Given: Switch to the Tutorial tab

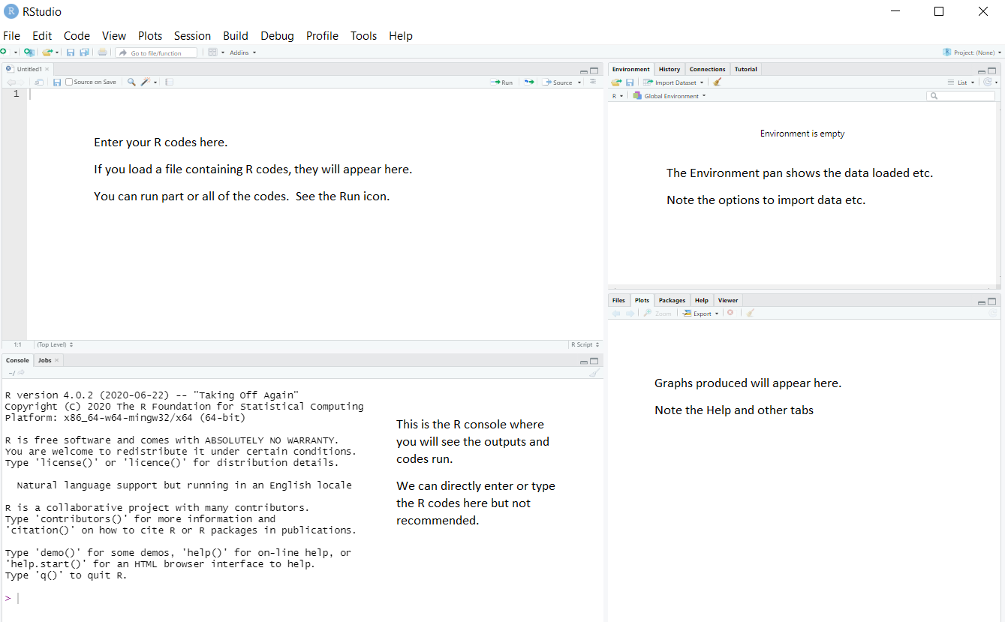Looking at the screenshot, I should coord(746,69).
